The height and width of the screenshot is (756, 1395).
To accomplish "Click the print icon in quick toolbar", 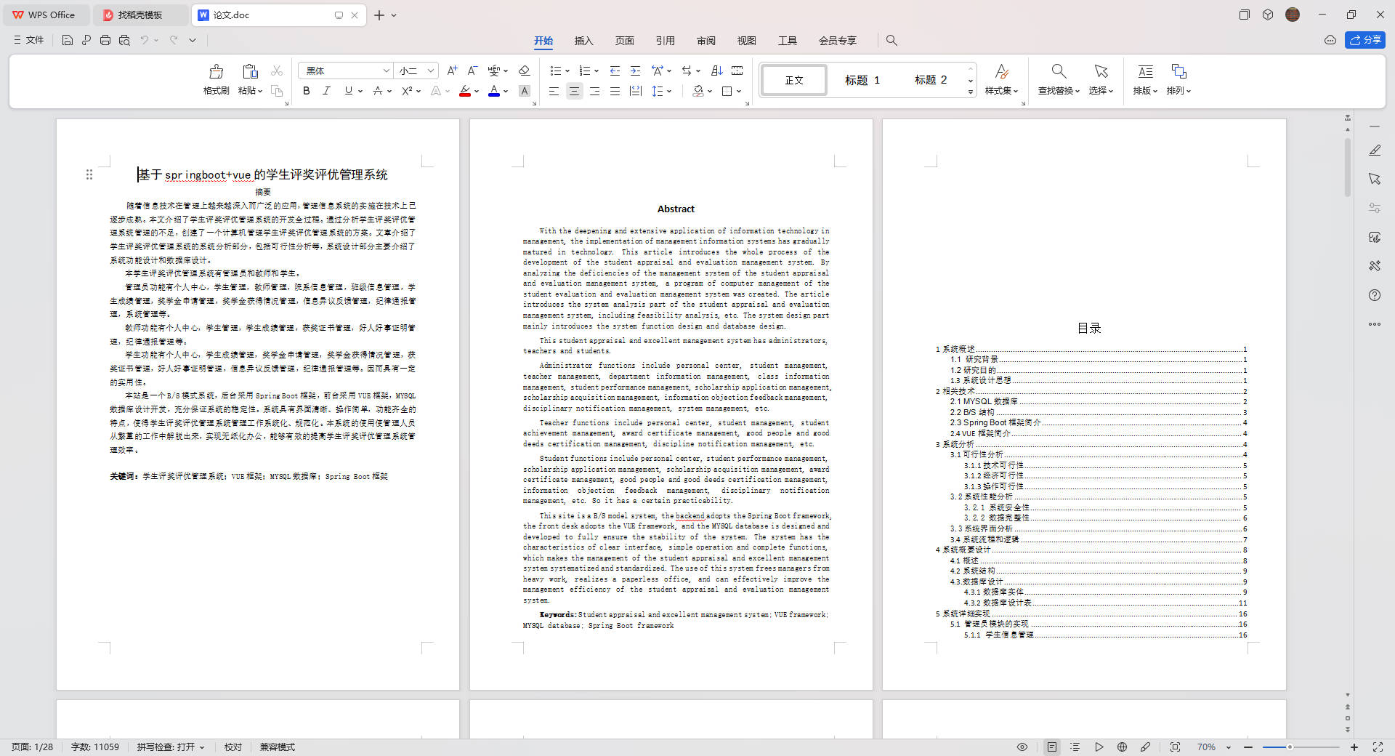I will coord(105,40).
